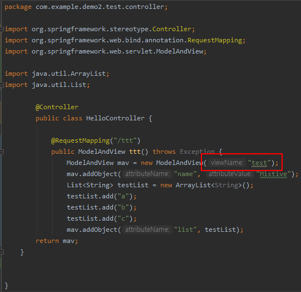Image resolution: width=301 pixels, height=292 pixels.
Task: Click the "test" string literal
Action: click(259, 163)
